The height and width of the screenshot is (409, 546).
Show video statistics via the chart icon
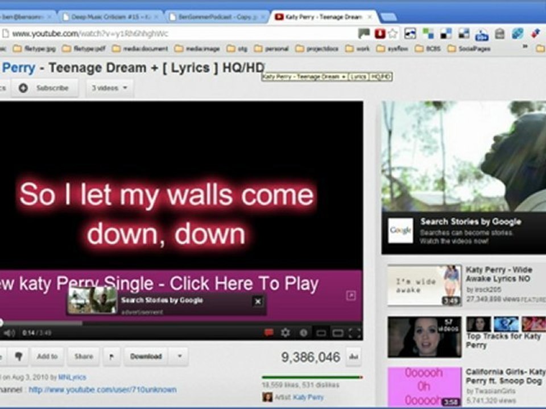pyautogui.click(x=354, y=357)
